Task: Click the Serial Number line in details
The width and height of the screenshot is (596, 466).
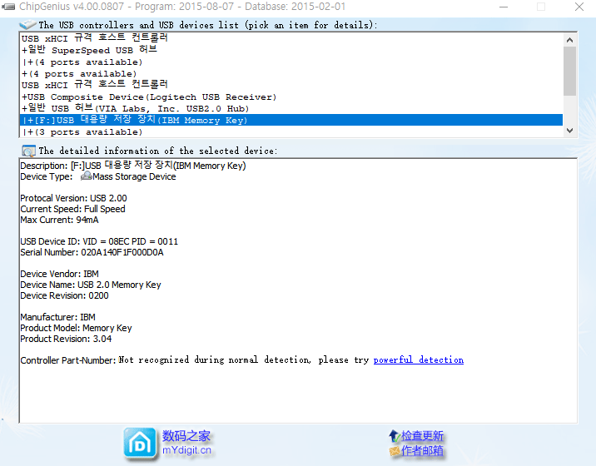Action: (92, 253)
